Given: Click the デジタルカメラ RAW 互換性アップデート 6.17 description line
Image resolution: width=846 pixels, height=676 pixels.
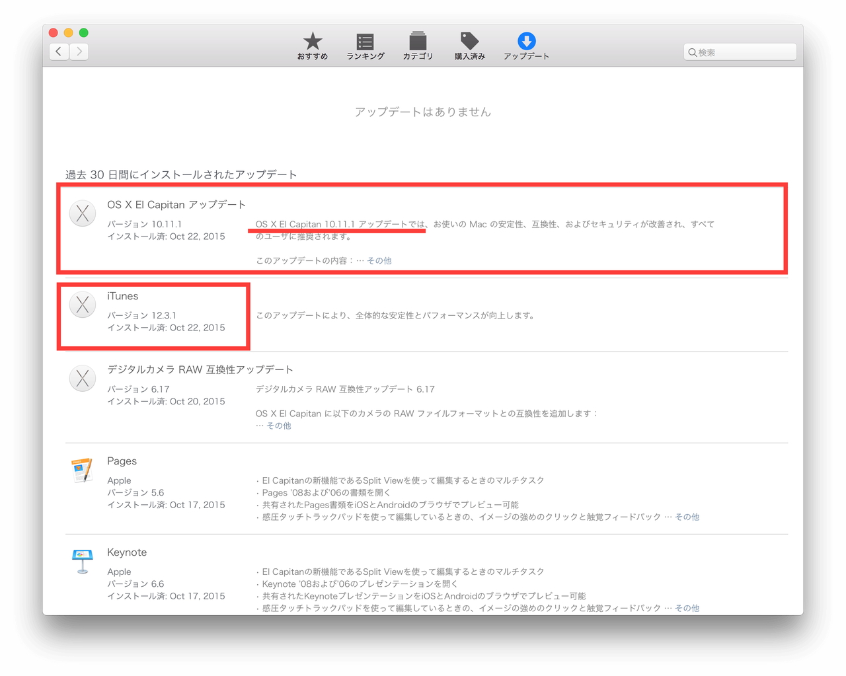Looking at the screenshot, I should [x=345, y=389].
